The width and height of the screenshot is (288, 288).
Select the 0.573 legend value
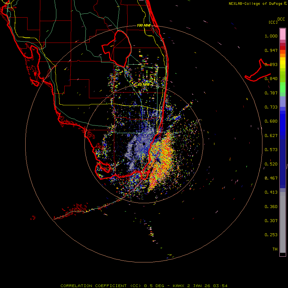point(271,150)
